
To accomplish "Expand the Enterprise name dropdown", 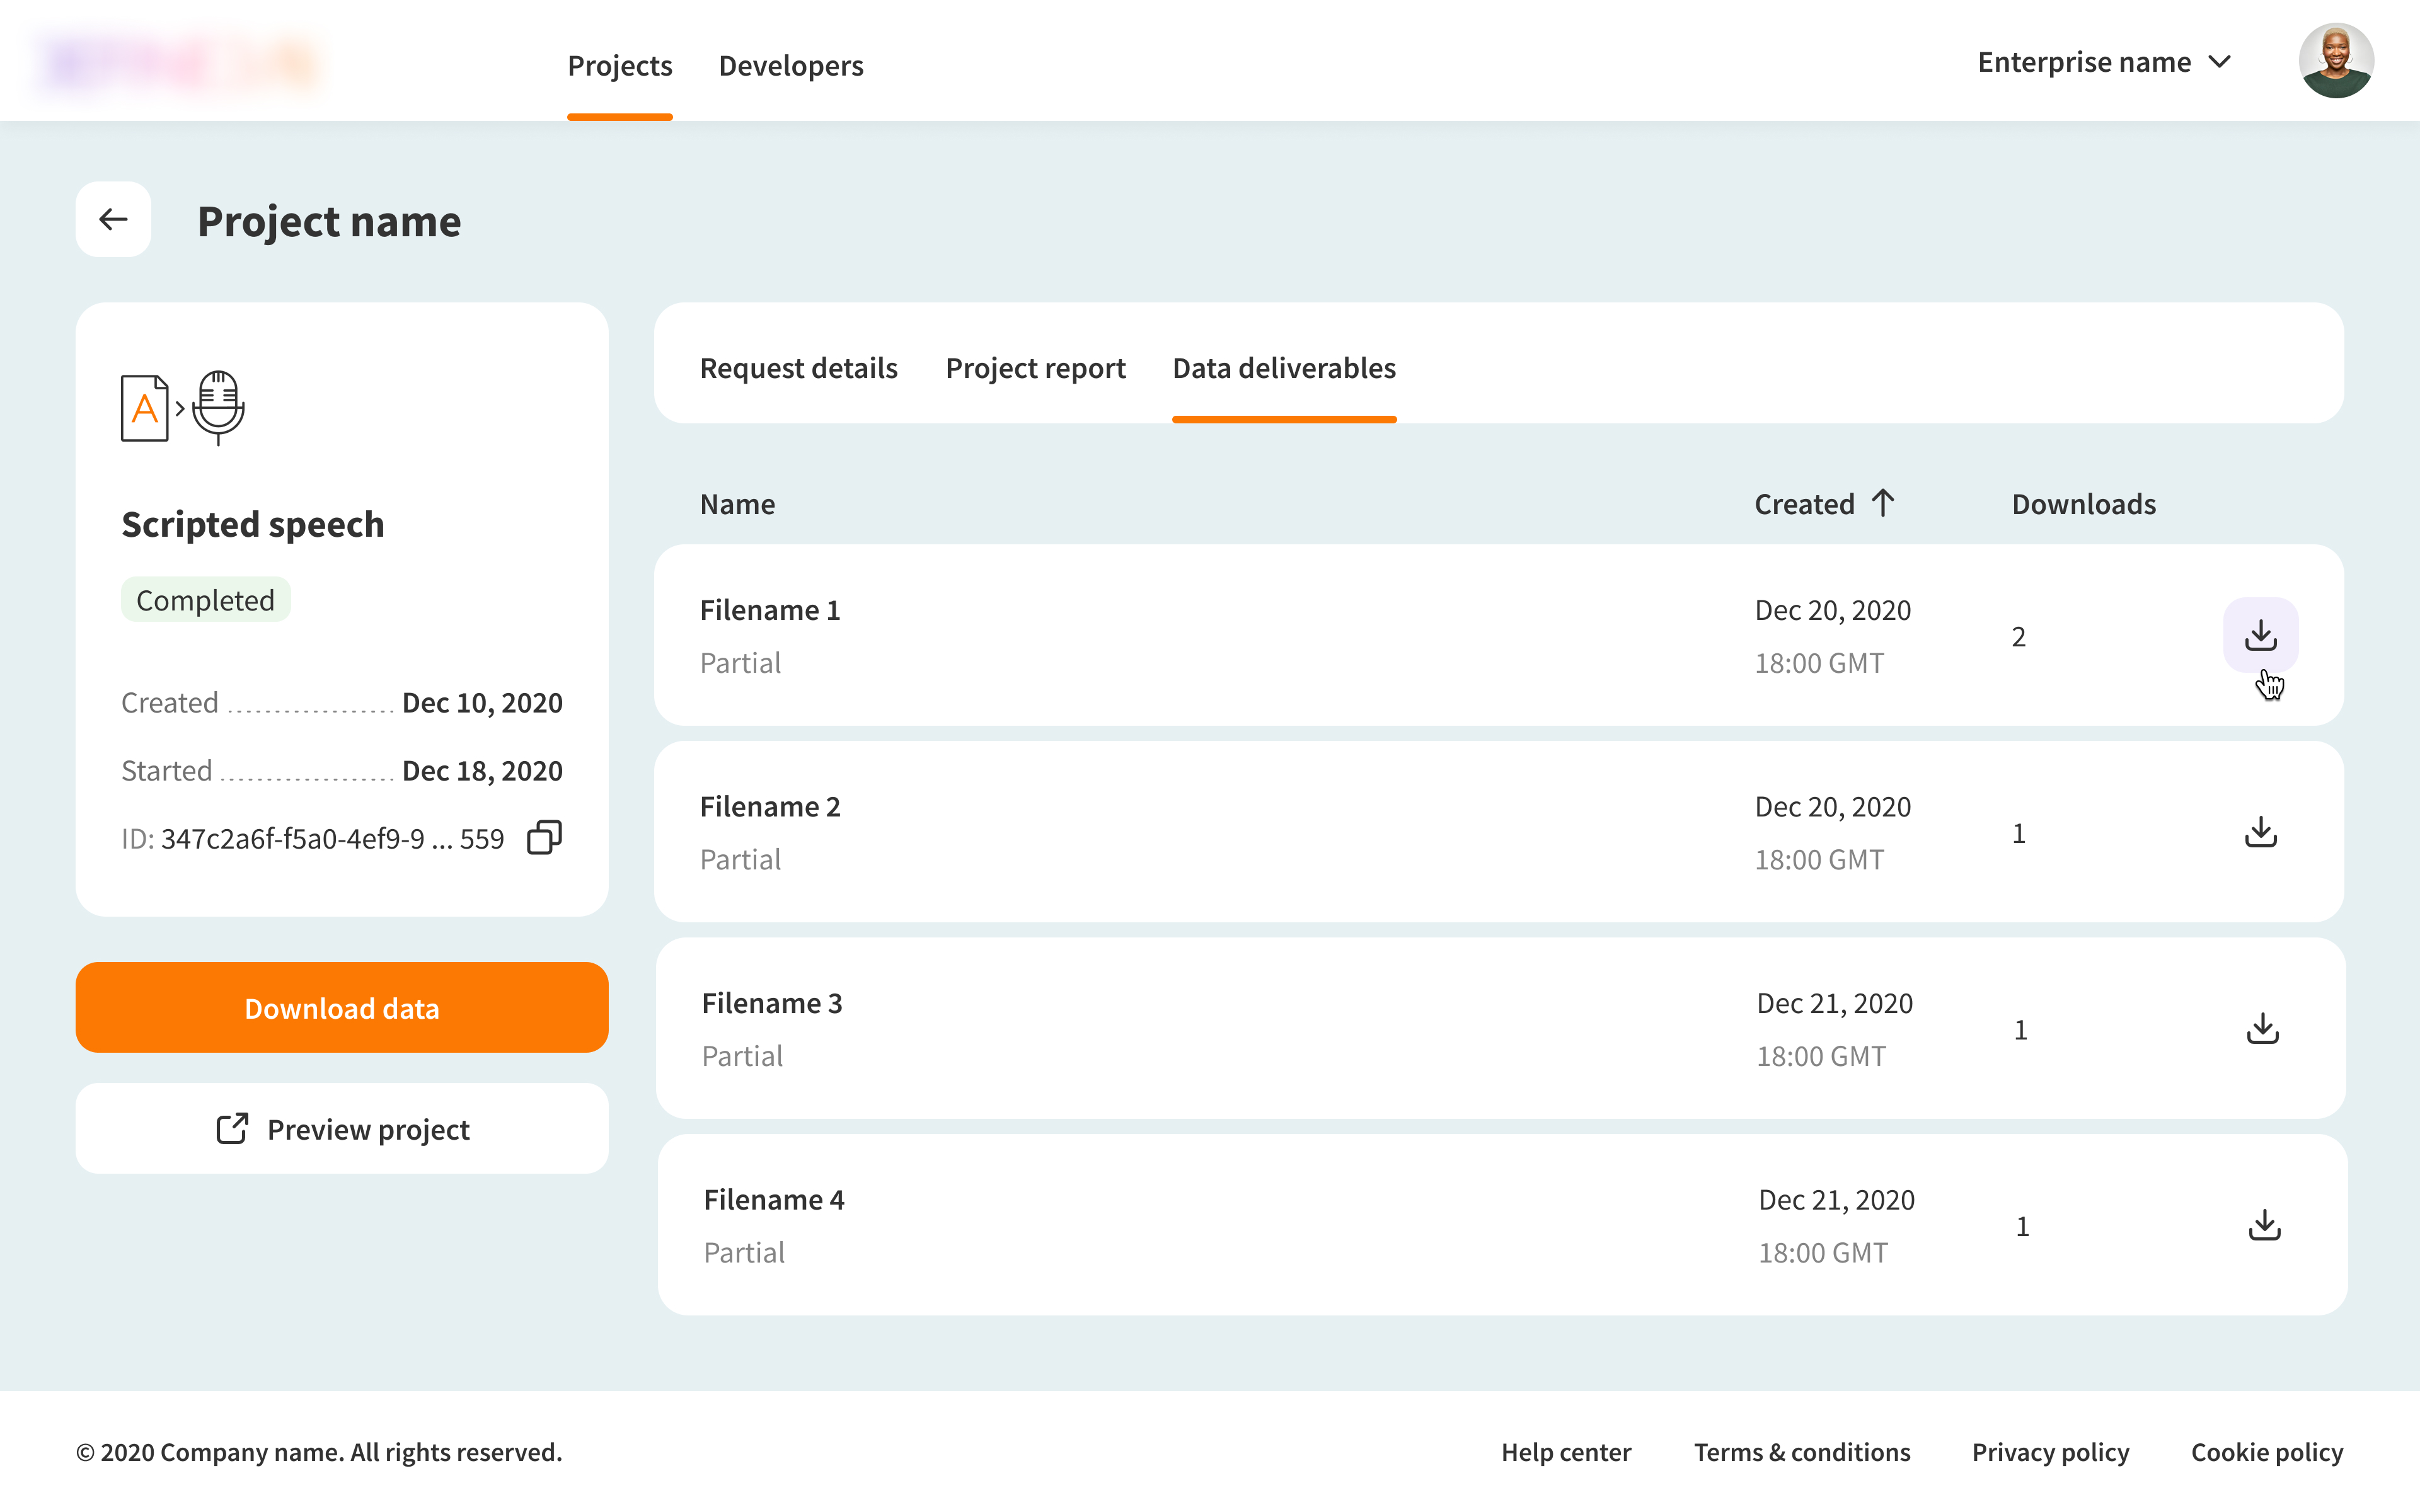I will (2104, 62).
